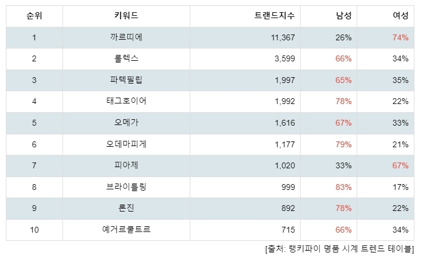This screenshot has height=263, width=422.
Task: Click the 순위 column header
Action: [34, 16]
